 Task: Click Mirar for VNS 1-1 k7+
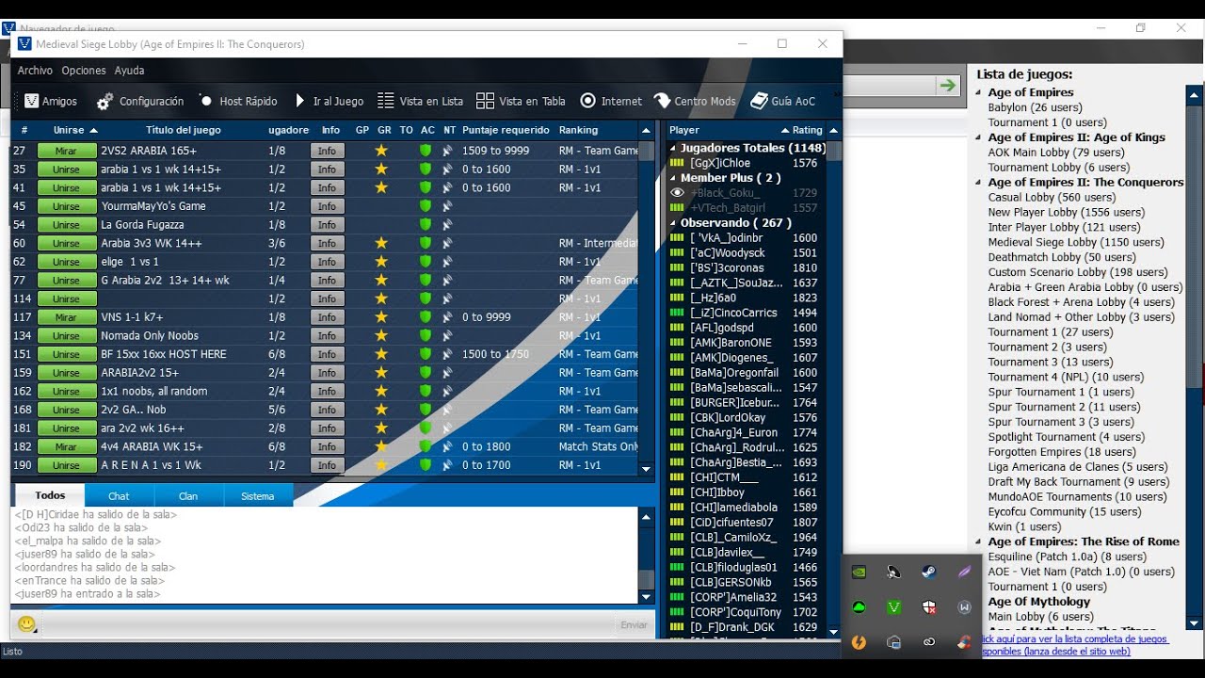pos(67,317)
